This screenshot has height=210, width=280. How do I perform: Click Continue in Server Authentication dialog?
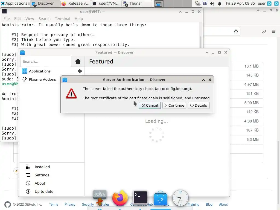click(x=174, y=105)
